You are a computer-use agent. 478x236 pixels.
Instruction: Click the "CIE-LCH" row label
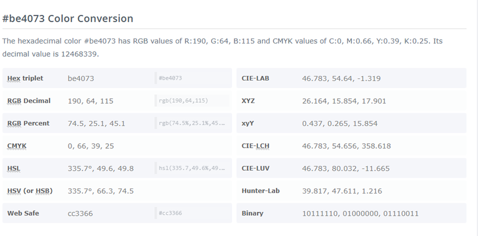tap(255, 146)
